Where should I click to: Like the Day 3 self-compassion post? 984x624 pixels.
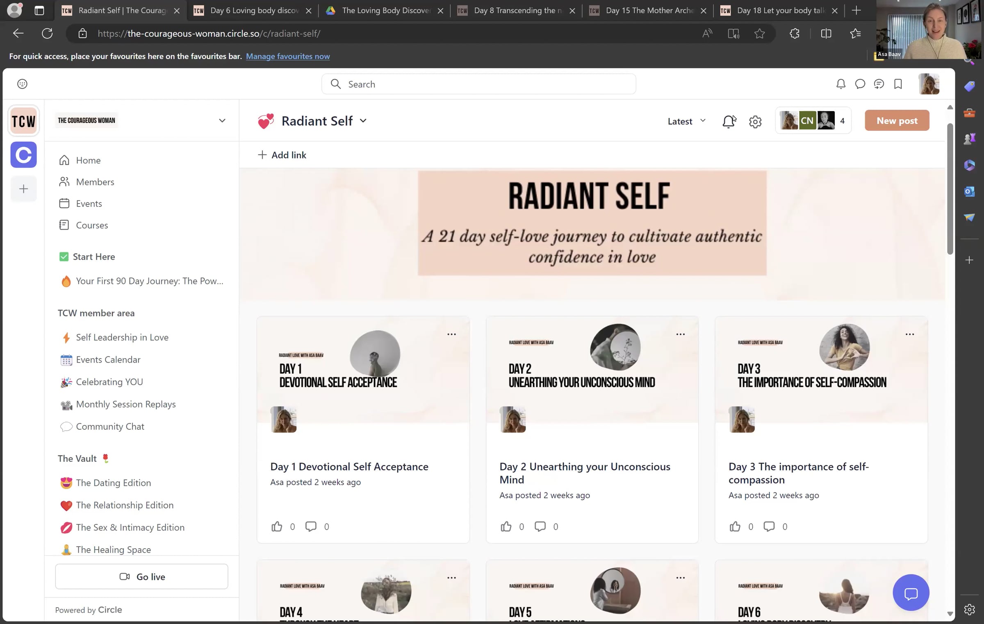(735, 526)
